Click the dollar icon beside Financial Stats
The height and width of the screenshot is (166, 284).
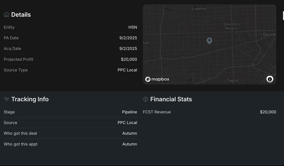(146, 99)
